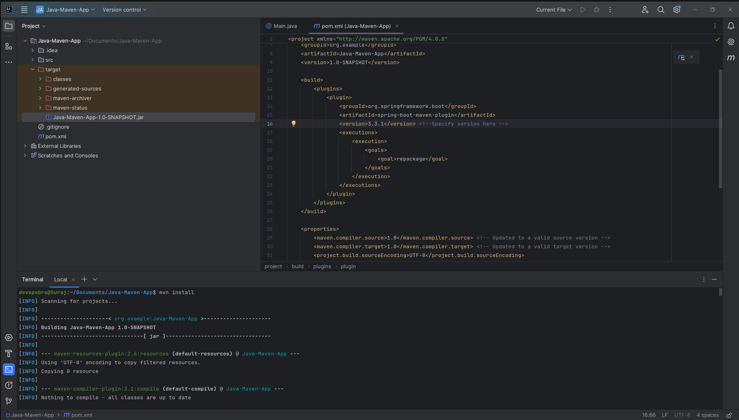This screenshot has width=739, height=420.
Task: Click the editor vertical scrollbar
Action: click(x=721, y=129)
